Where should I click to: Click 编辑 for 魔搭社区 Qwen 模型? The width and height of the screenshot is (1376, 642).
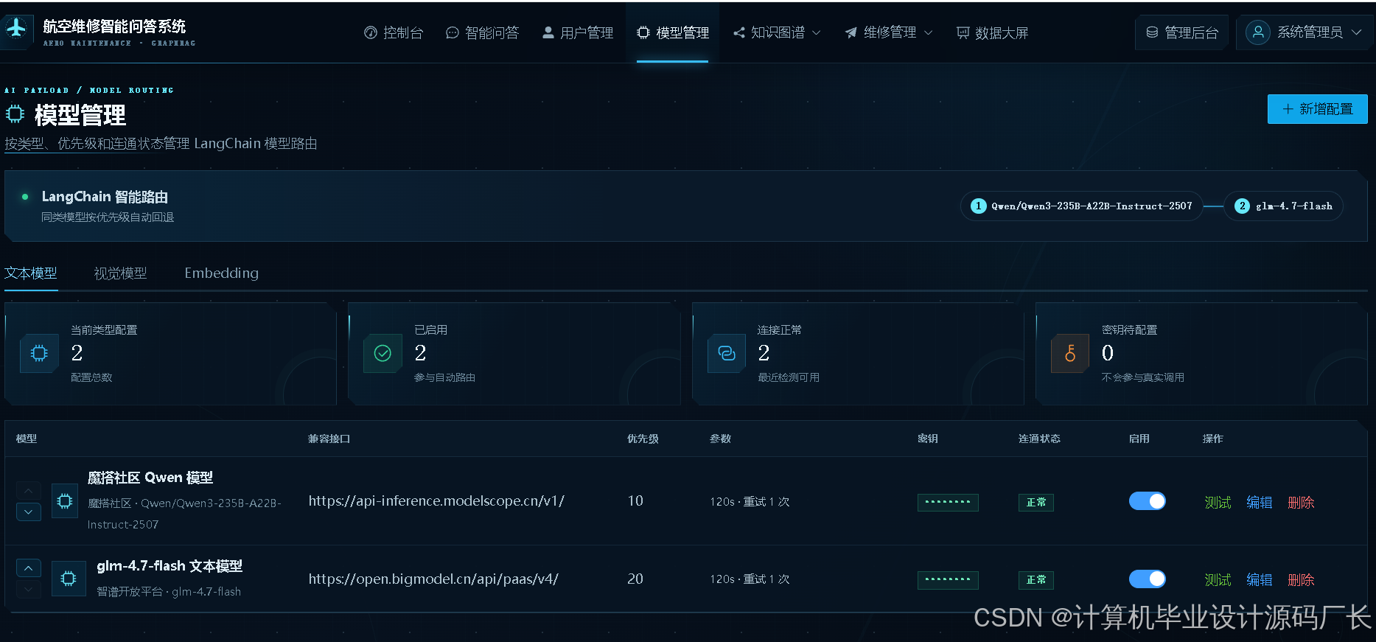1260,502
